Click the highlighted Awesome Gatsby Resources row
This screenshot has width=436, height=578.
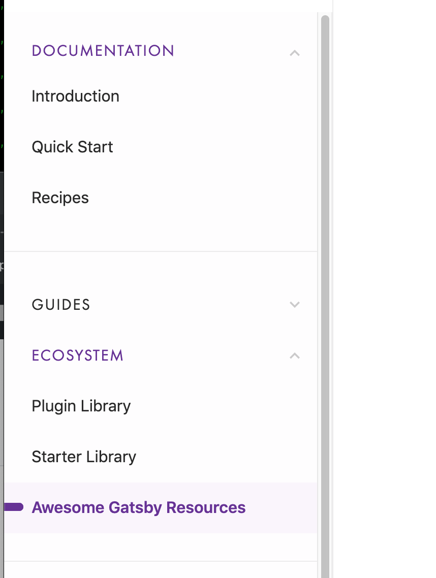tap(138, 507)
